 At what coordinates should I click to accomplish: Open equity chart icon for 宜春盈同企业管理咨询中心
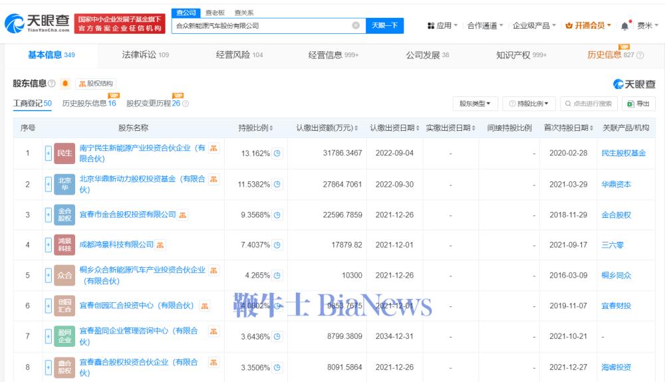pyautogui.click(x=213, y=332)
